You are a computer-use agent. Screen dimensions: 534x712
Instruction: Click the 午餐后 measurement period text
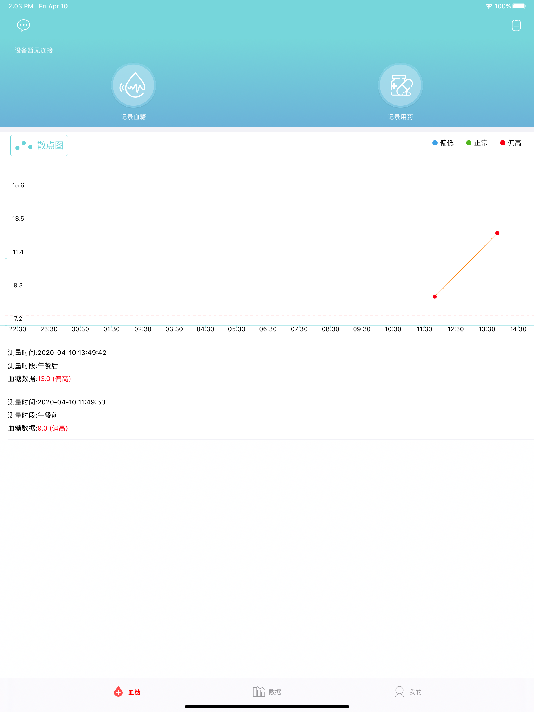coord(48,366)
